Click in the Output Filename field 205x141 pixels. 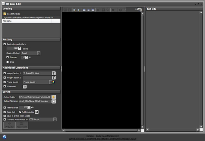tap(35, 101)
